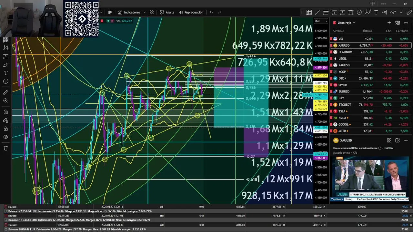The width and height of the screenshot is (413, 232).
Task: Select the vertical line tool in the favorites bar
Action: [x=401, y=12]
